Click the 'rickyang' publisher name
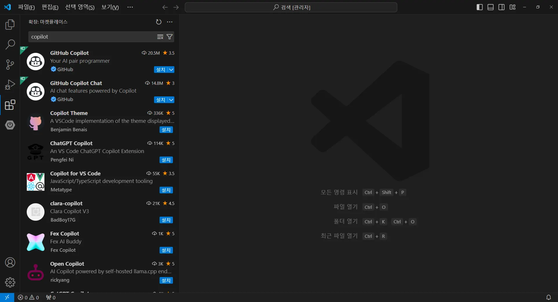 [x=60, y=280]
